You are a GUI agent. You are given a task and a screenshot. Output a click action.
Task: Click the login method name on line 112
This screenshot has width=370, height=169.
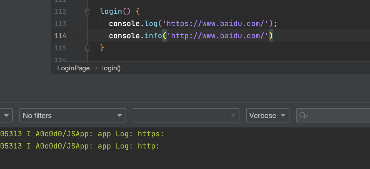point(111,12)
